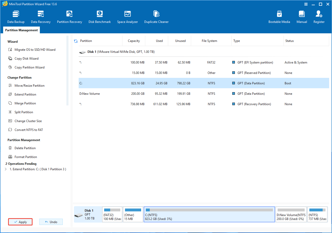332x233 pixels.
Task: Sort by the Used column header
Action: (157, 41)
